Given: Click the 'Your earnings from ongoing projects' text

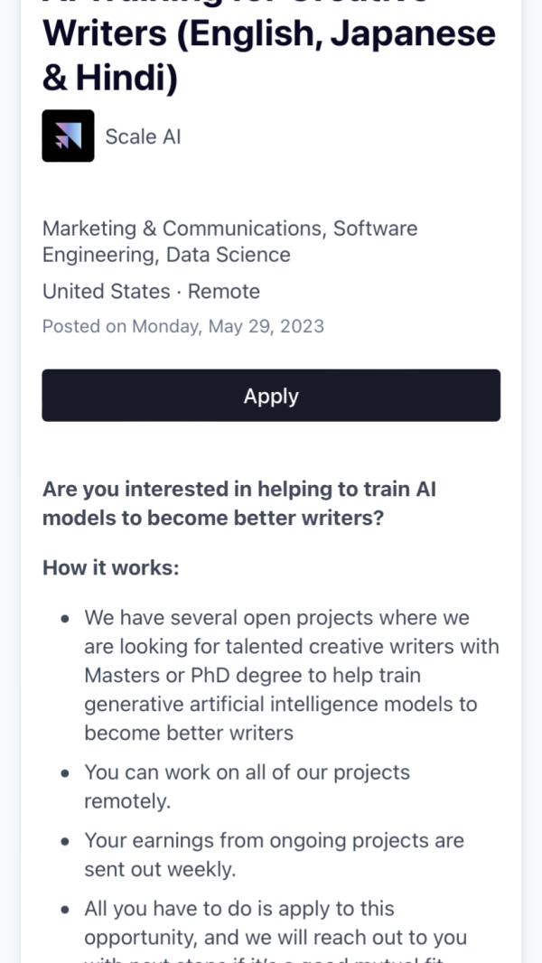Looking at the screenshot, I should pos(274,841).
